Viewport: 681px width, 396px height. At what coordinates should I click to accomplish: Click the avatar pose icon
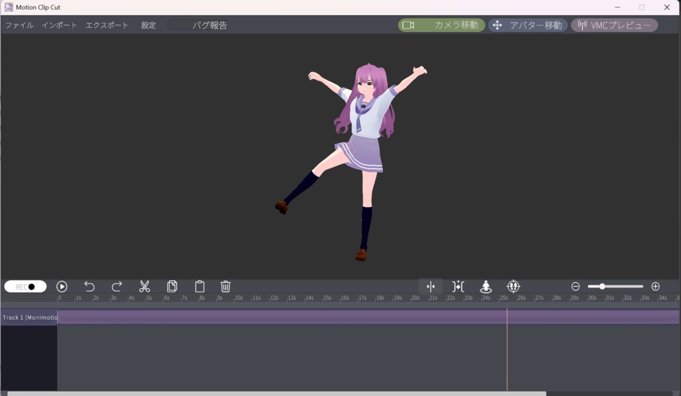coord(485,286)
